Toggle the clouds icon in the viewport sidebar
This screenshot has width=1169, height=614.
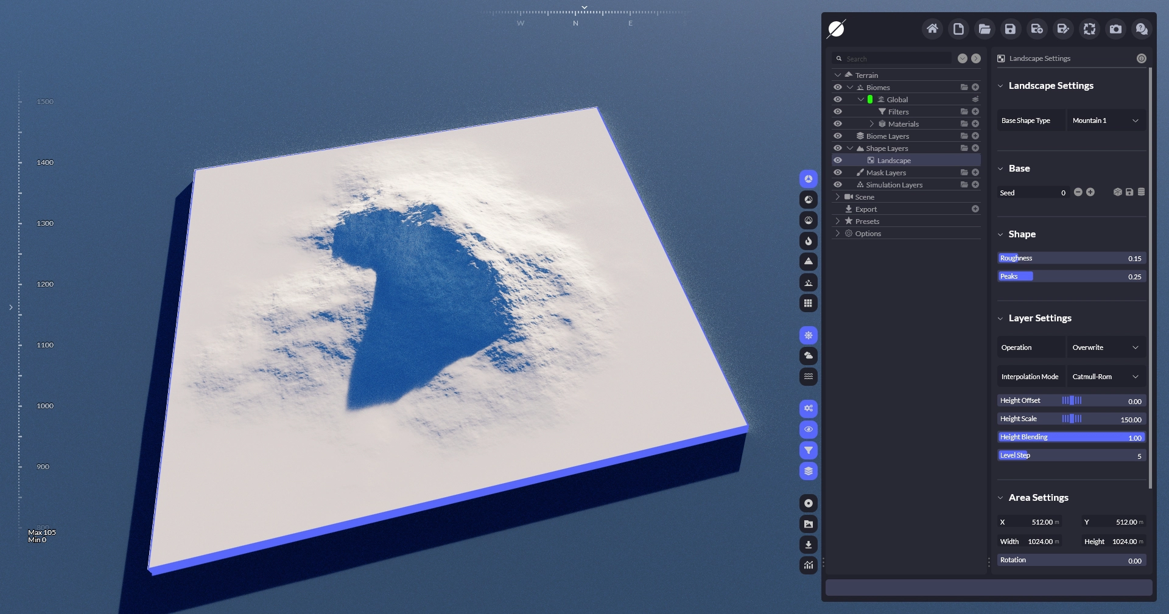pos(808,356)
